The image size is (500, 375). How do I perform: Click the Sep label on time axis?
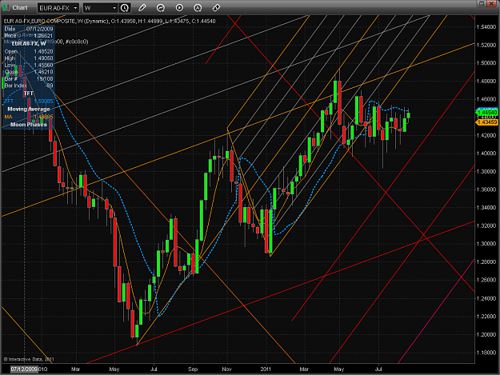[193, 369]
